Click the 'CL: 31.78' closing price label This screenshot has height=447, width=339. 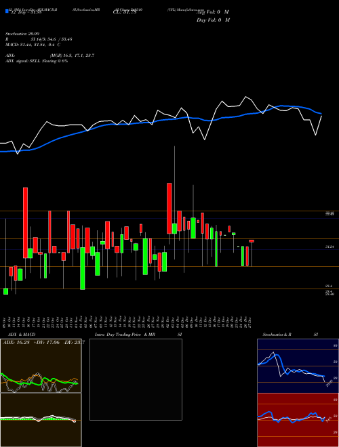(125, 12)
